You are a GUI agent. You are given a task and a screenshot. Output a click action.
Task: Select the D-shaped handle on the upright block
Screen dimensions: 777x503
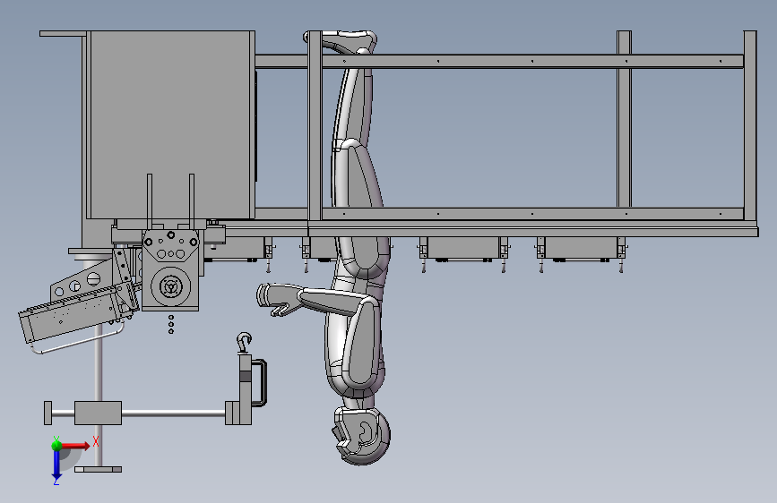tap(260, 383)
